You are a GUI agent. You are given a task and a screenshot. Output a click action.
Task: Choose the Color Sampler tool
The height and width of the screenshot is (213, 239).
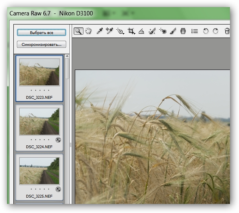(x=109, y=31)
